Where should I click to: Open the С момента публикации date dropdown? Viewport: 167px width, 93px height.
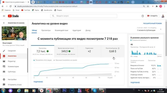coord(149,29)
